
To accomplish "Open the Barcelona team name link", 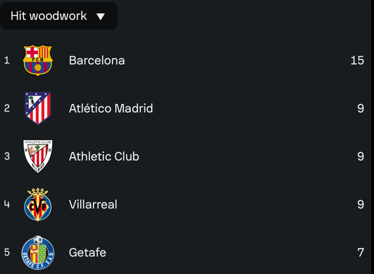I will click(97, 61).
